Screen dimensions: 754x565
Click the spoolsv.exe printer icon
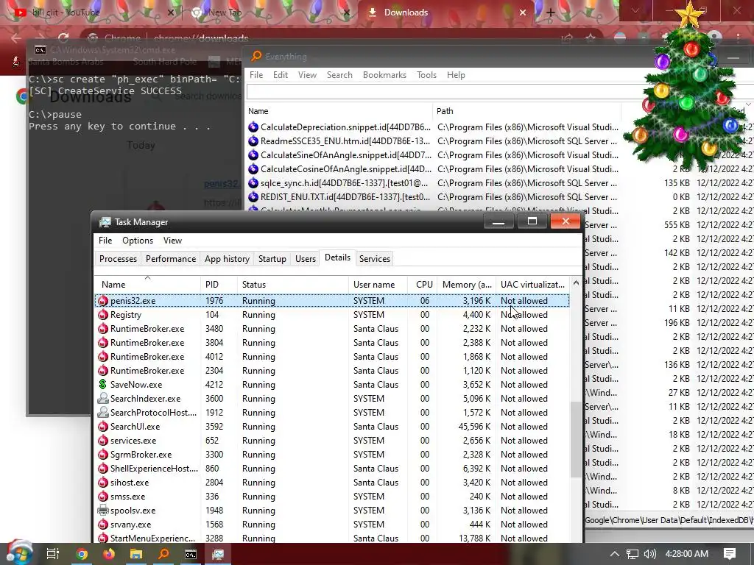[103, 511]
